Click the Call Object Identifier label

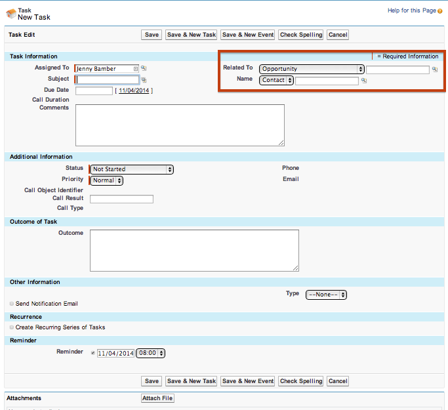click(x=54, y=190)
